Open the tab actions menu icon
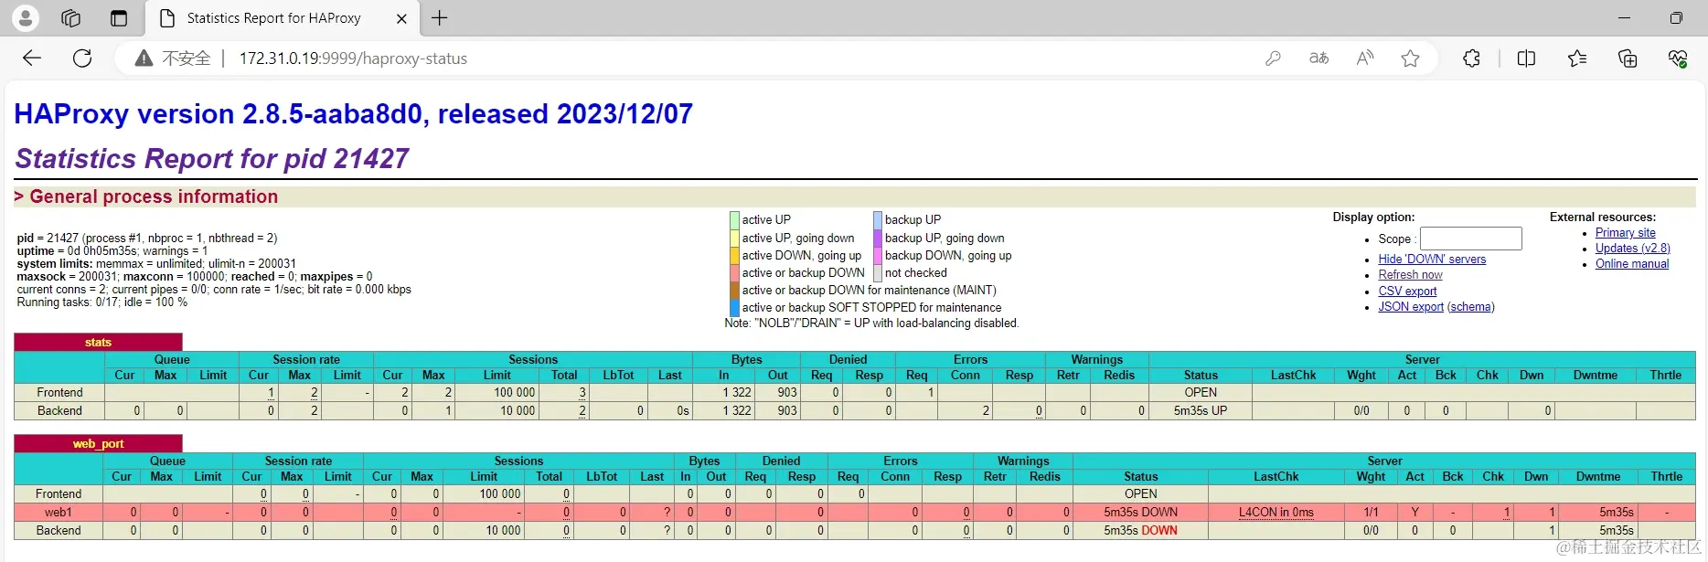This screenshot has height=562, width=1708. (x=118, y=18)
